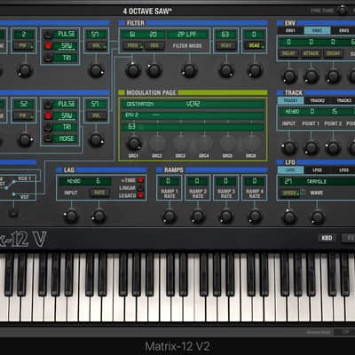Click the PW button under the 52 display
This screenshot has width=355, height=355.
[23, 116]
